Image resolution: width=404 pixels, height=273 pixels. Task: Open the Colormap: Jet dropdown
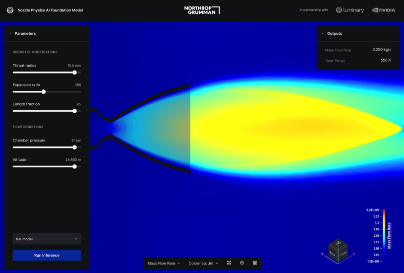[x=203, y=263]
